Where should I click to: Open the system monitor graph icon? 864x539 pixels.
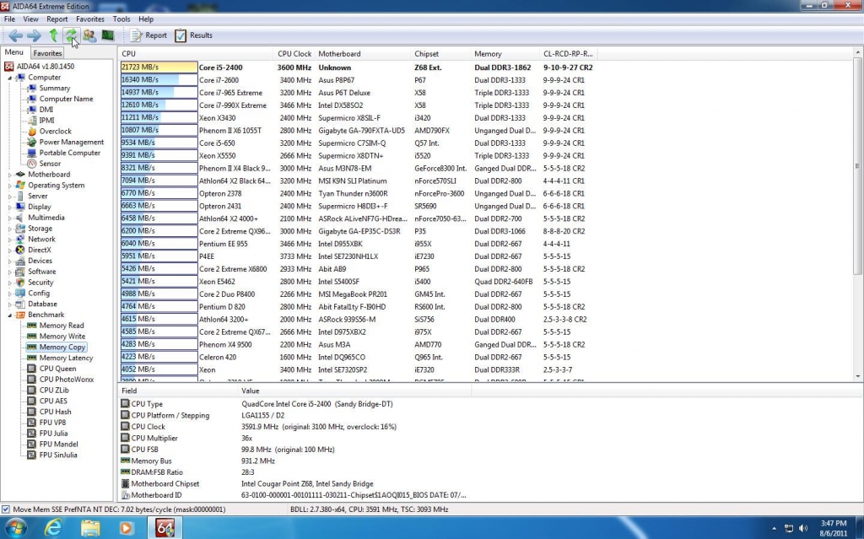[x=108, y=35]
